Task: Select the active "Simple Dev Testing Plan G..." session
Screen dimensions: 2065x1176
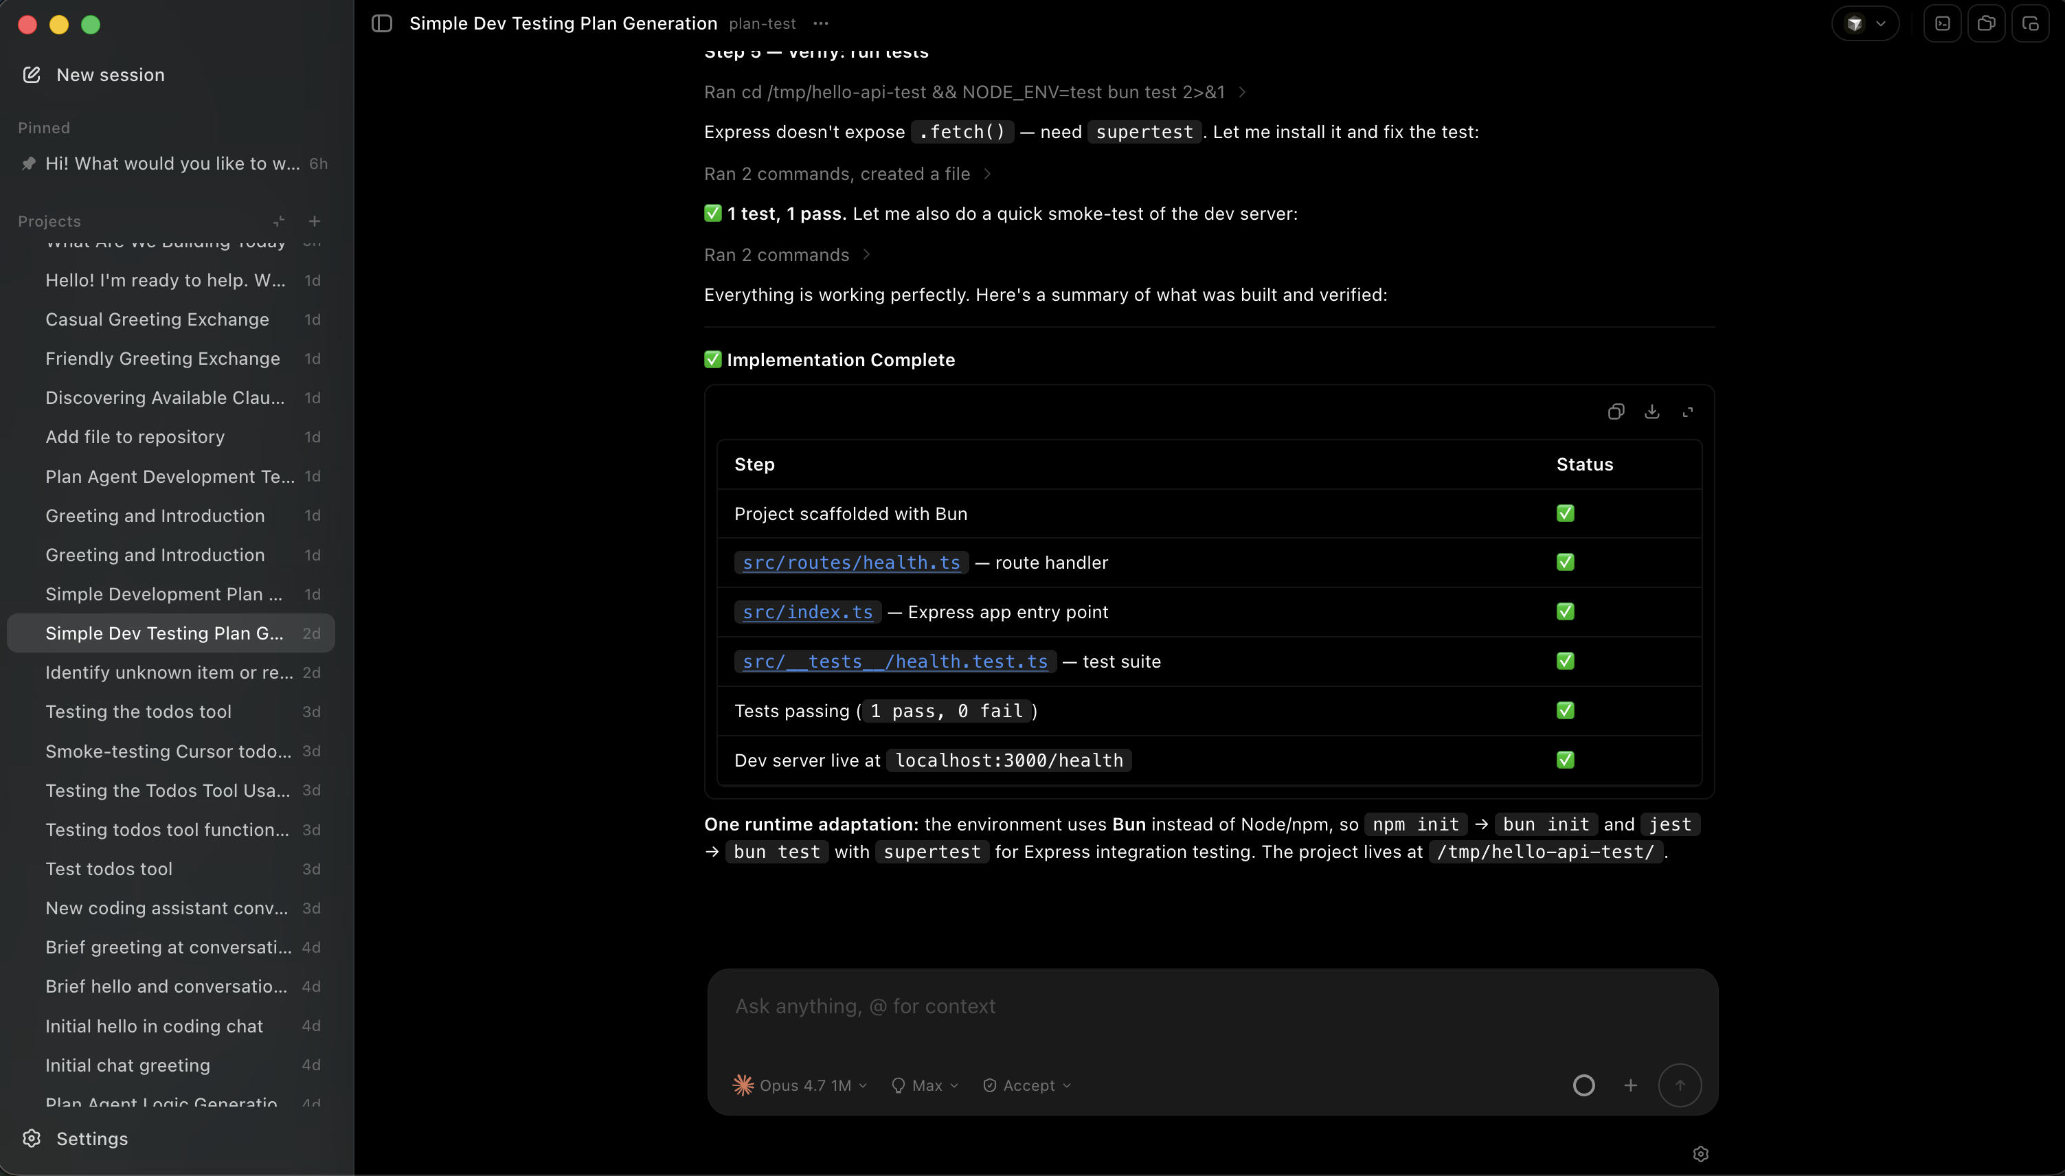Action: 171,633
